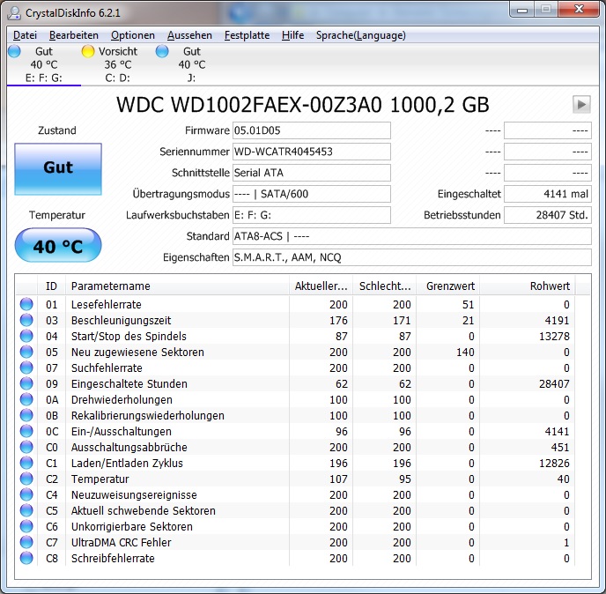The image size is (606, 594).
Task: Click the ID column header
Action: point(51,286)
